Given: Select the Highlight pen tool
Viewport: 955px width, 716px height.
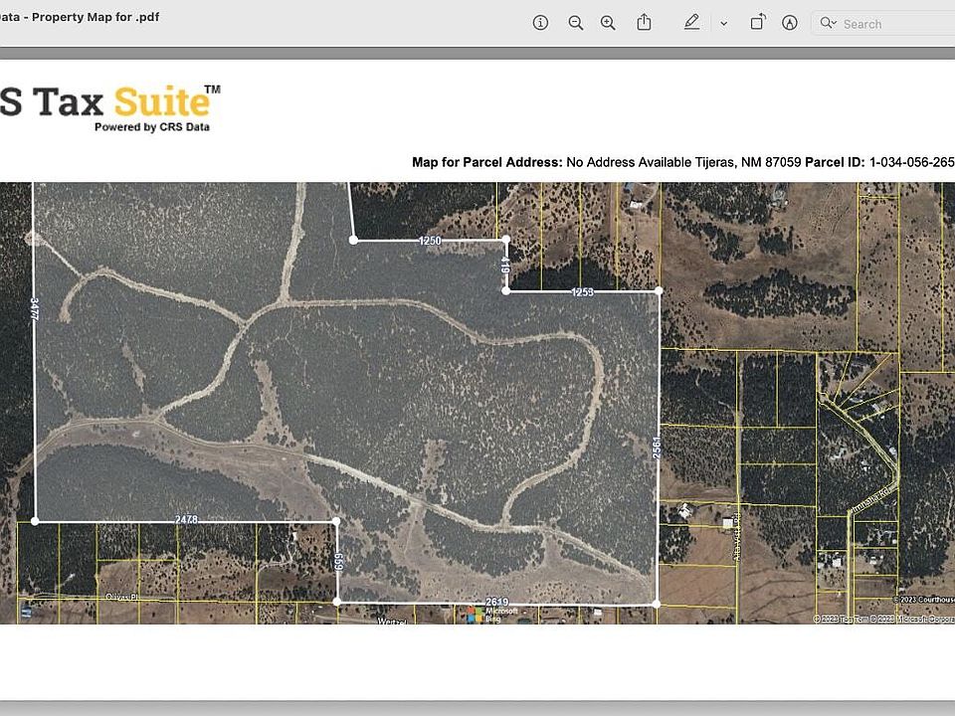Looking at the screenshot, I should pos(691,23).
